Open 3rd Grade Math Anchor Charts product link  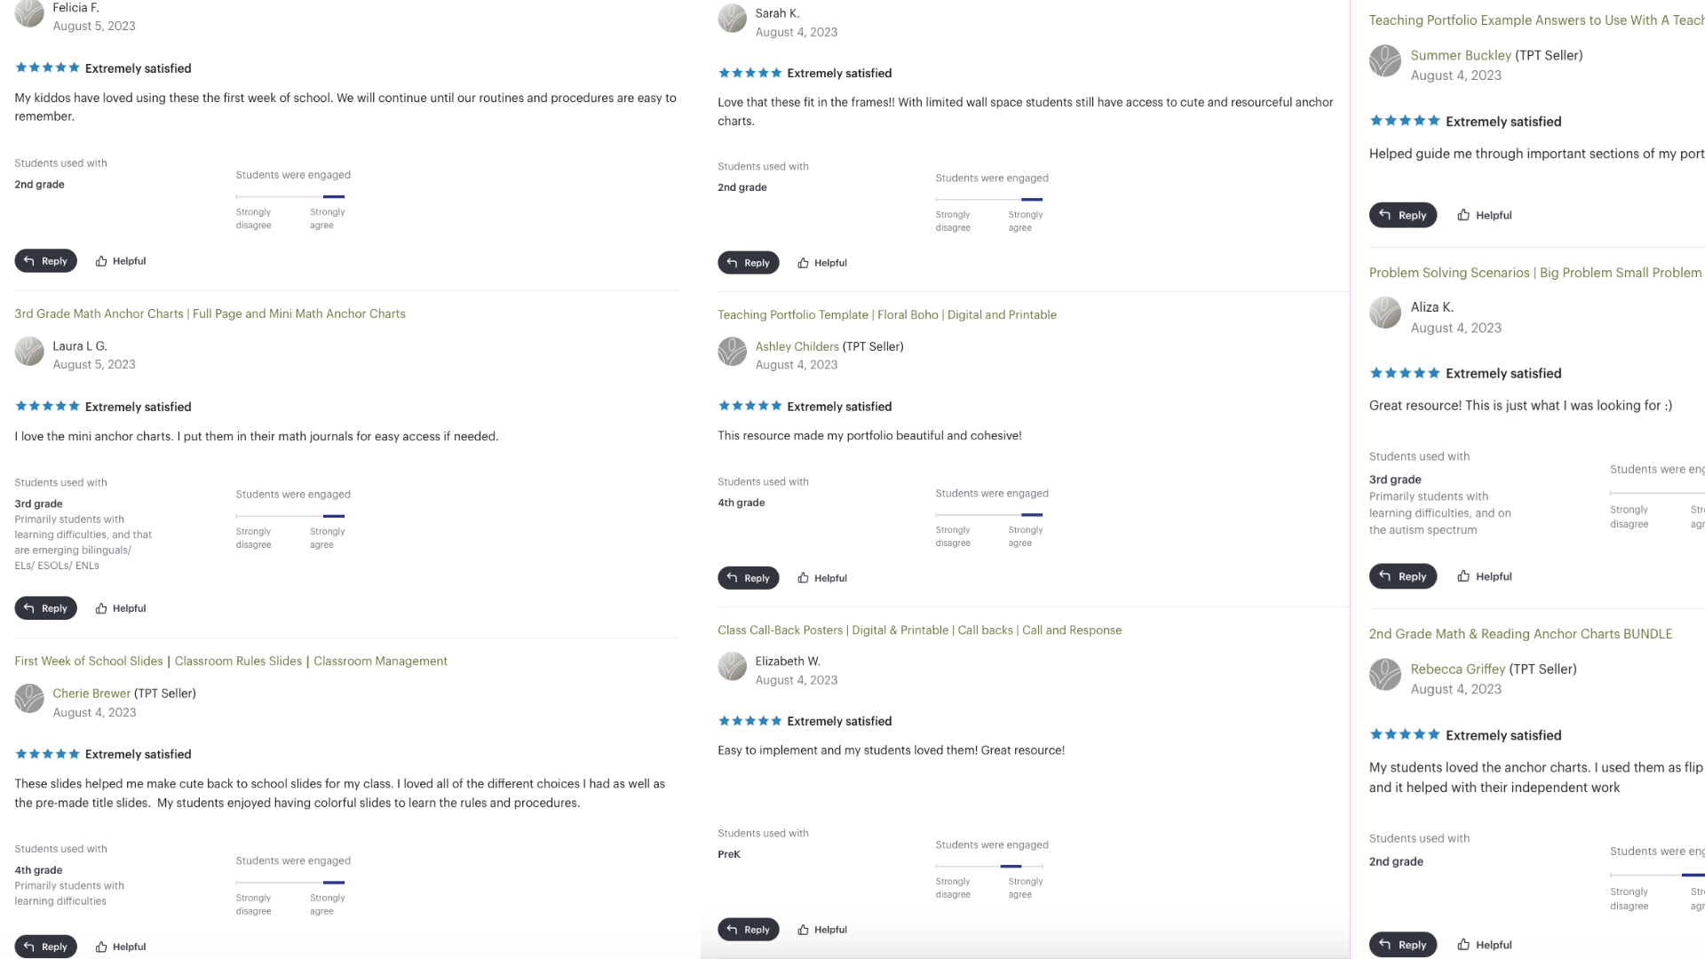[210, 313]
